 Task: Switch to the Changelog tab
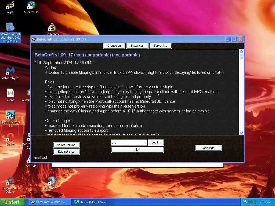[x=114, y=46]
